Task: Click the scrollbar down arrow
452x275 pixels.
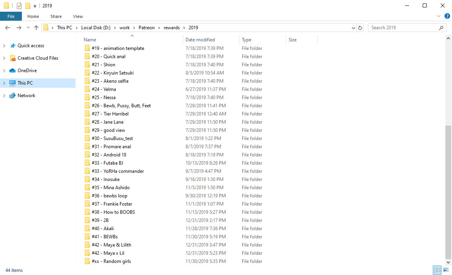Action: [448, 263]
